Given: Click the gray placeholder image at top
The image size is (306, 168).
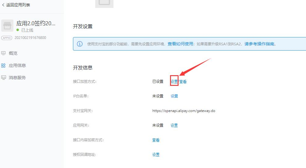Looking at the screenshot, I should click(104, 4).
